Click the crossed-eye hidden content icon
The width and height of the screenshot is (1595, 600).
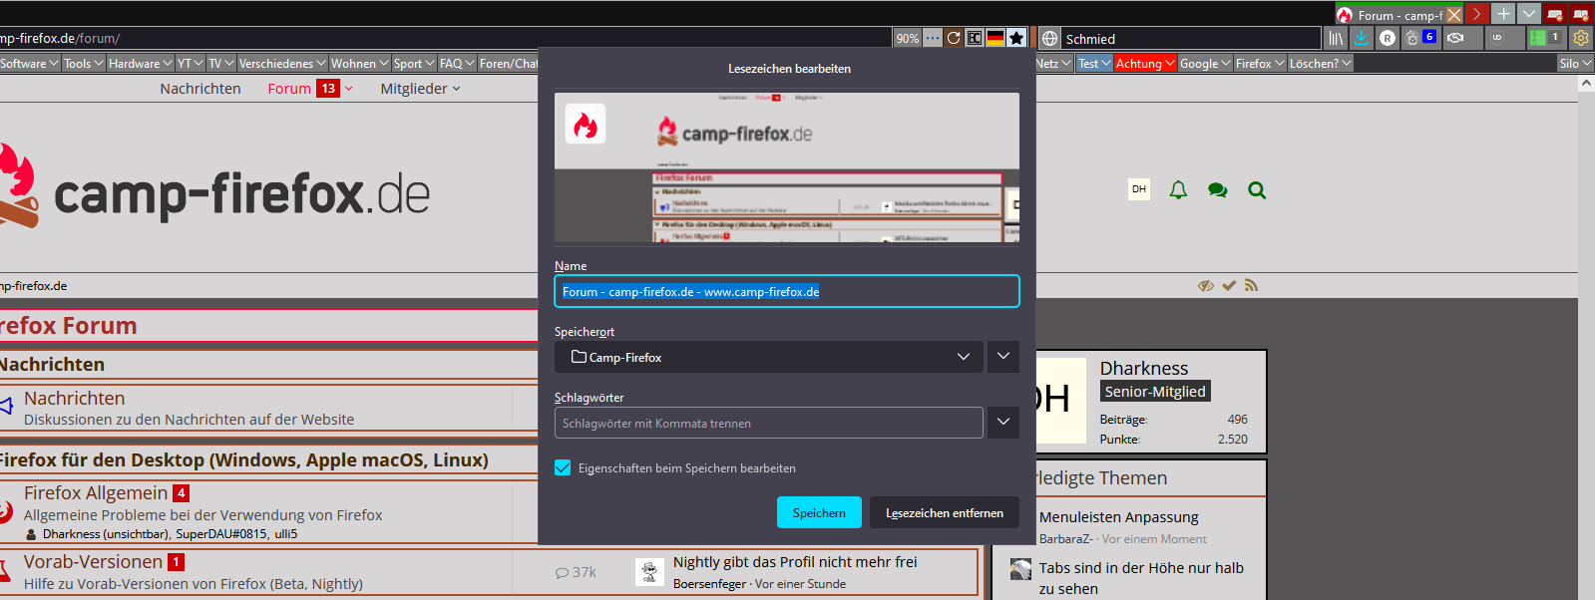click(x=1206, y=286)
